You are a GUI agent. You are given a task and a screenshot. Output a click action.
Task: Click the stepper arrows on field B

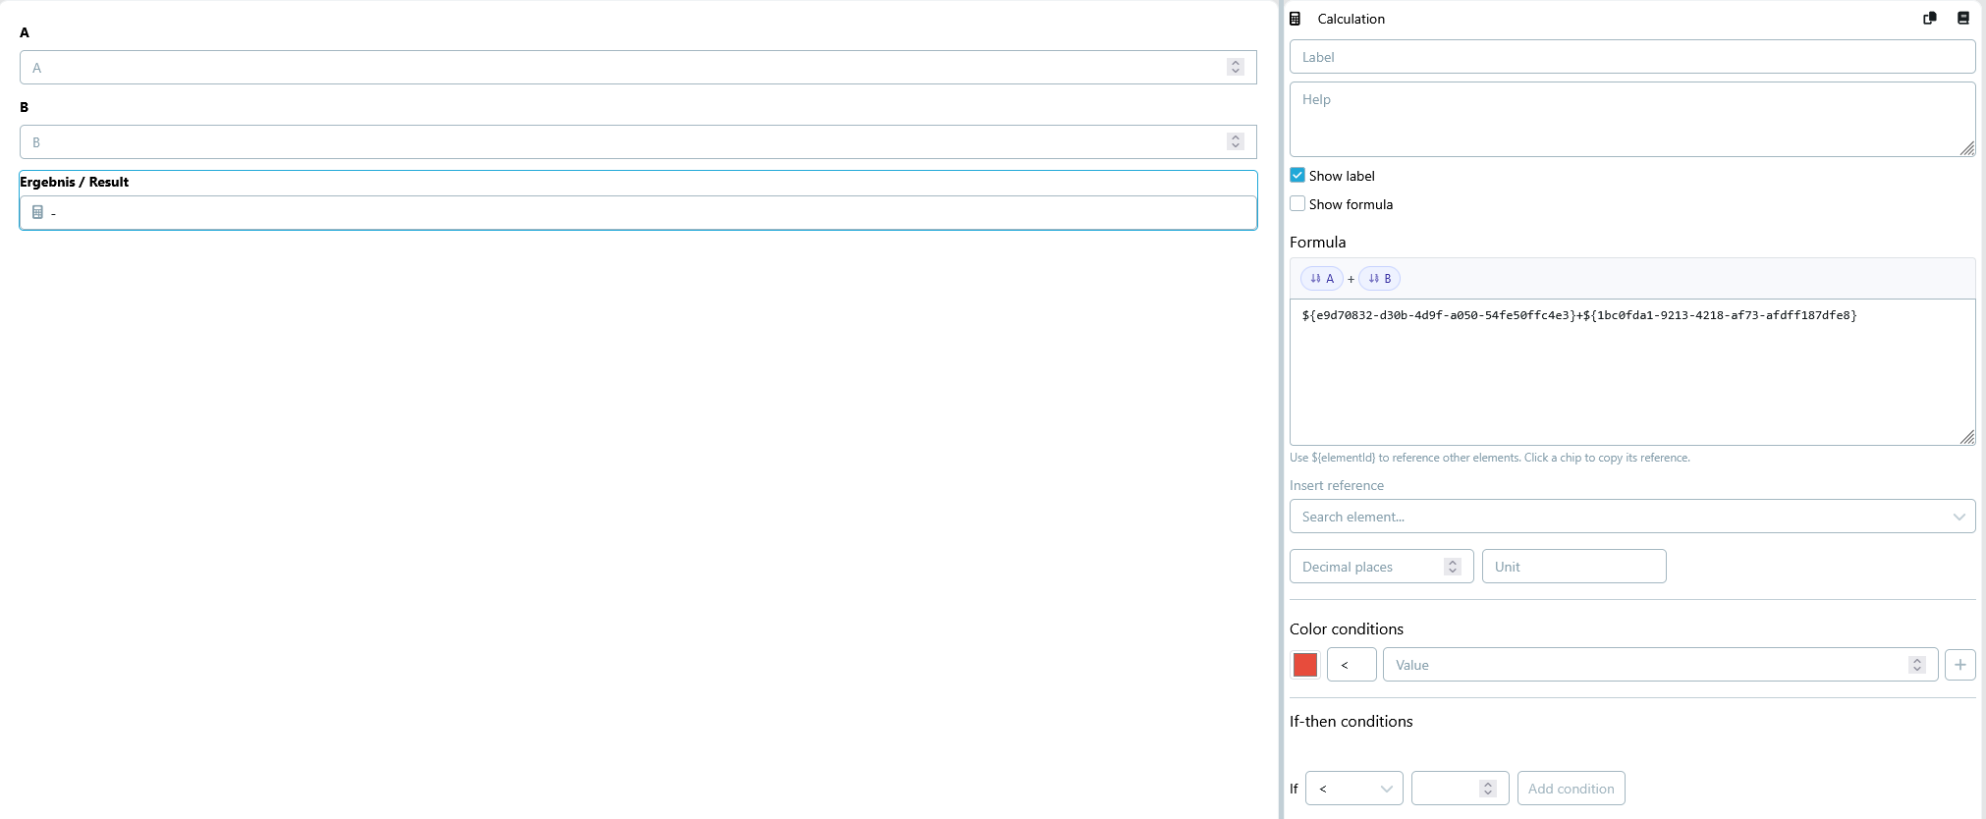pos(1236,141)
